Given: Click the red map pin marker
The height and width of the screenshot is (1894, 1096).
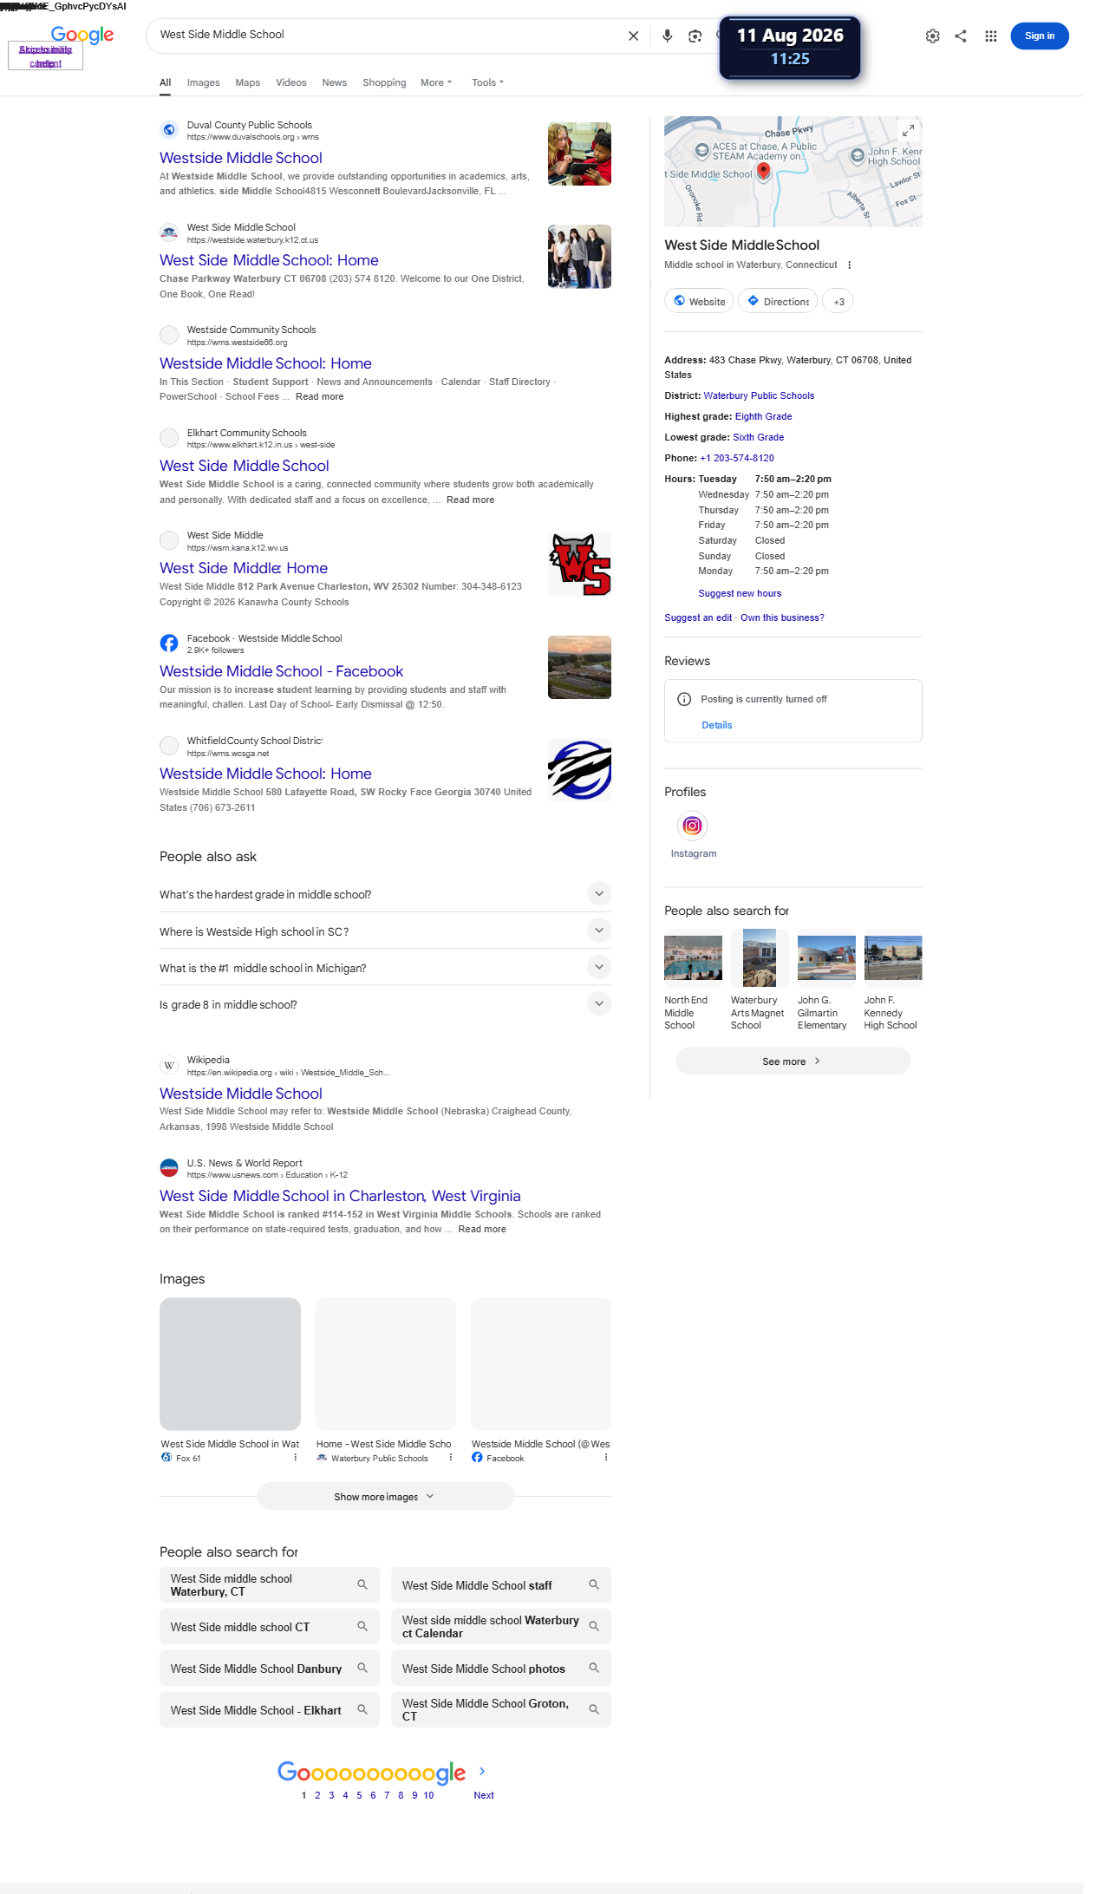Looking at the screenshot, I should (763, 172).
